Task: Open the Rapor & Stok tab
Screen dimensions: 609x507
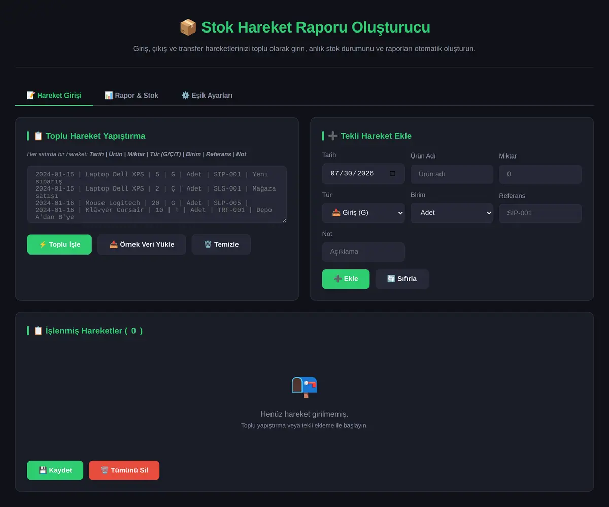Action: (131, 96)
